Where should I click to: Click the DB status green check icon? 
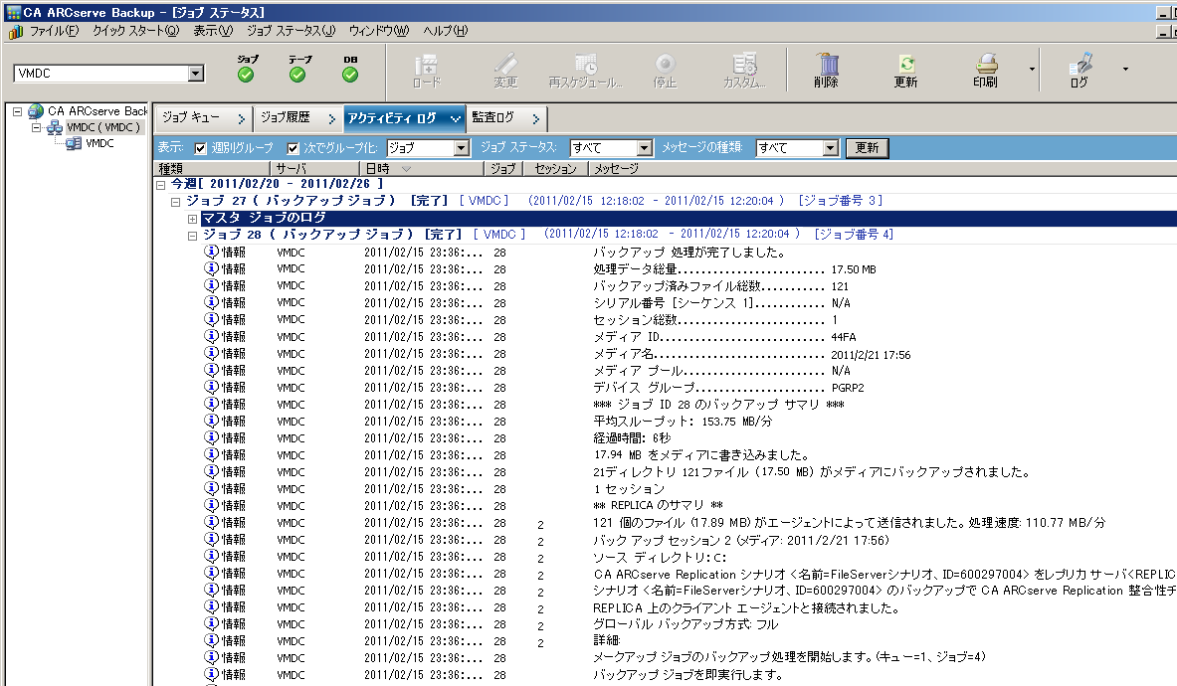pyautogui.click(x=350, y=75)
